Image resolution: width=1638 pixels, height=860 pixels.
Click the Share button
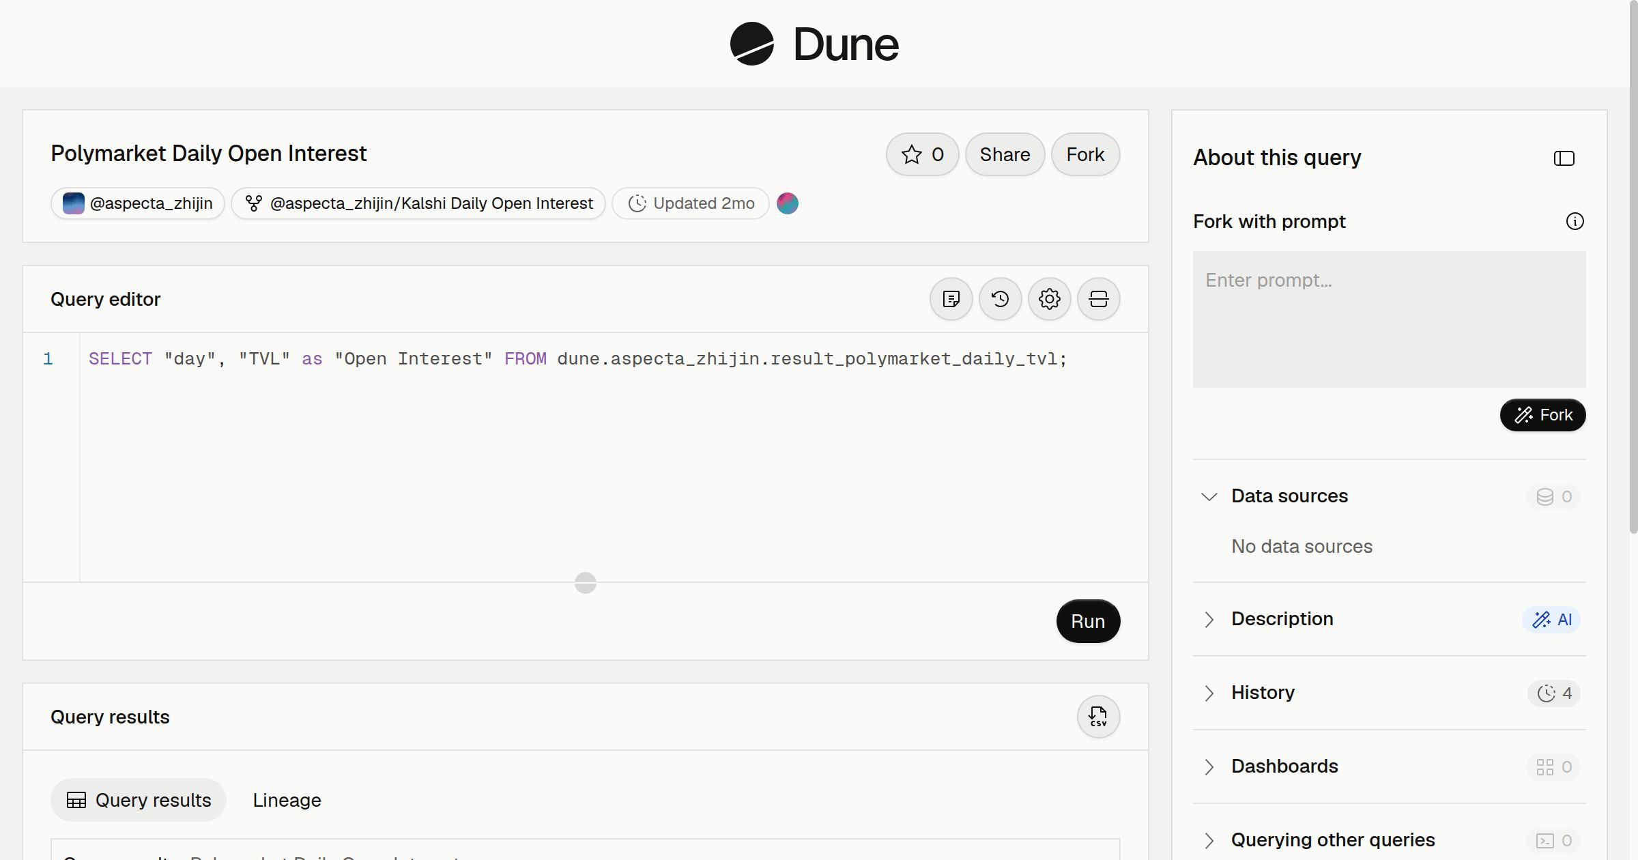coord(1005,154)
